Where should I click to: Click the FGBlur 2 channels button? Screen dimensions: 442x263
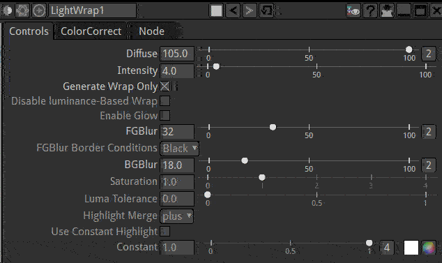[x=429, y=131]
